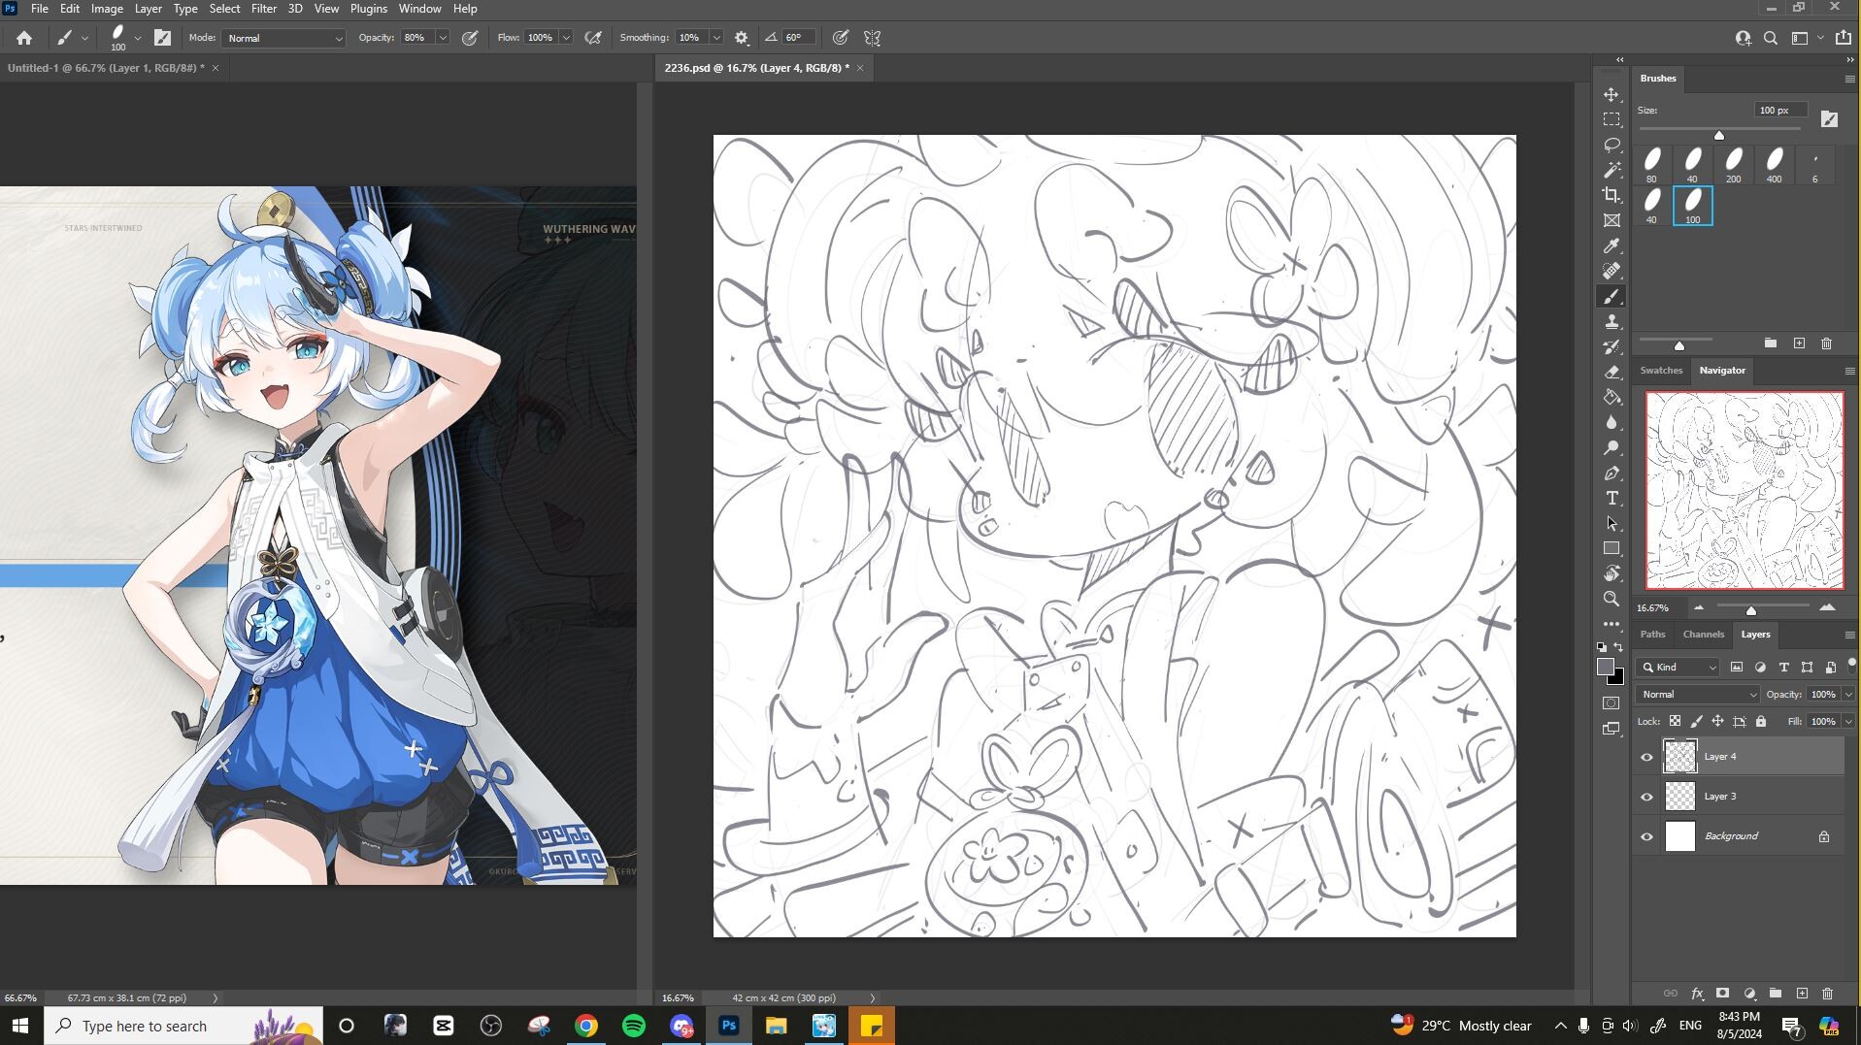Switch to the Channels tab
The image size is (1861, 1045).
click(x=1704, y=634)
